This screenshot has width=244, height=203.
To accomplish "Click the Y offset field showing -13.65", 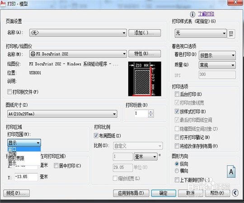I will point(26,177).
